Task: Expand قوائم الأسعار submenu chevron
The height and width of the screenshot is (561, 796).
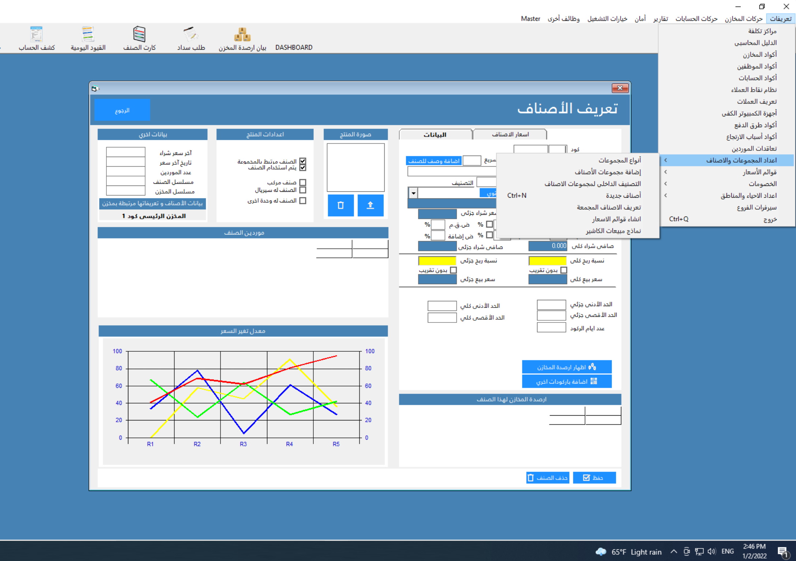Action: (x=666, y=172)
